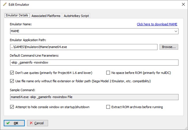Close the Edit Emulator dialog

click(183, 4)
